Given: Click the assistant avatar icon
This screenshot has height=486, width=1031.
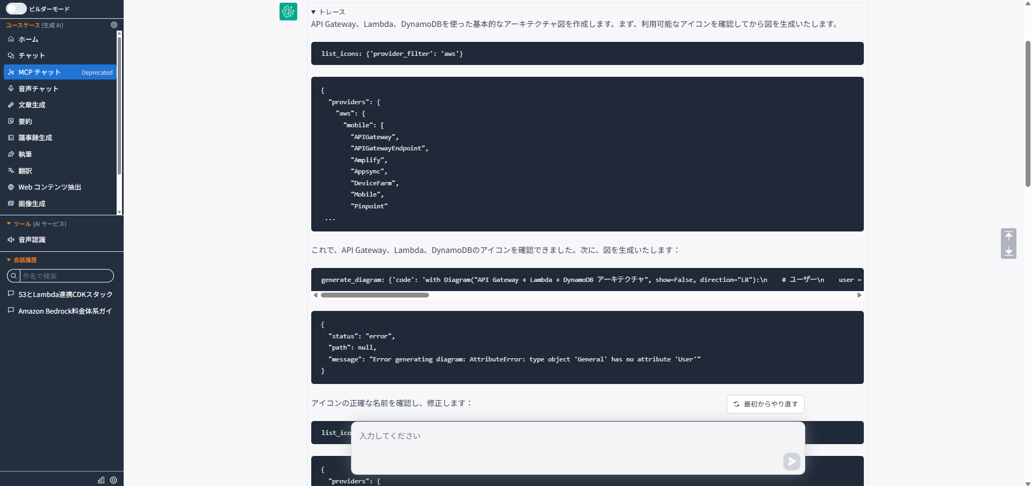Looking at the screenshot, I should 288,11.
